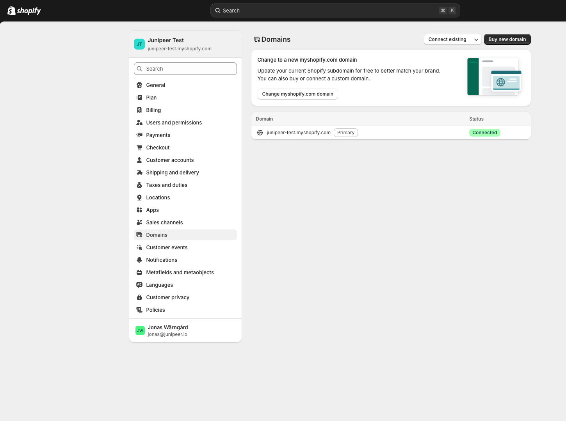
Task: Click the Users and permissions icon
Action: (139, 123)
